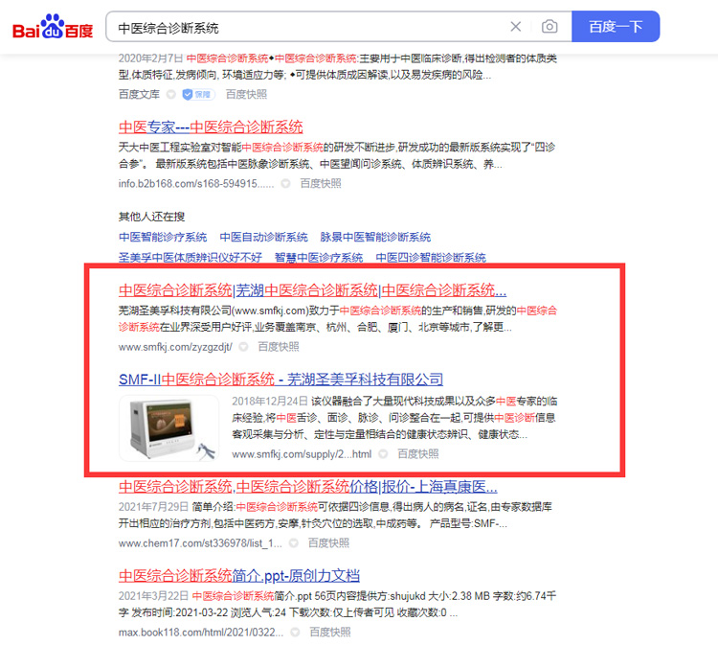The image size is (718, 645).
Task: Open dropdown icon next to 百度文库
Action: 170,95
